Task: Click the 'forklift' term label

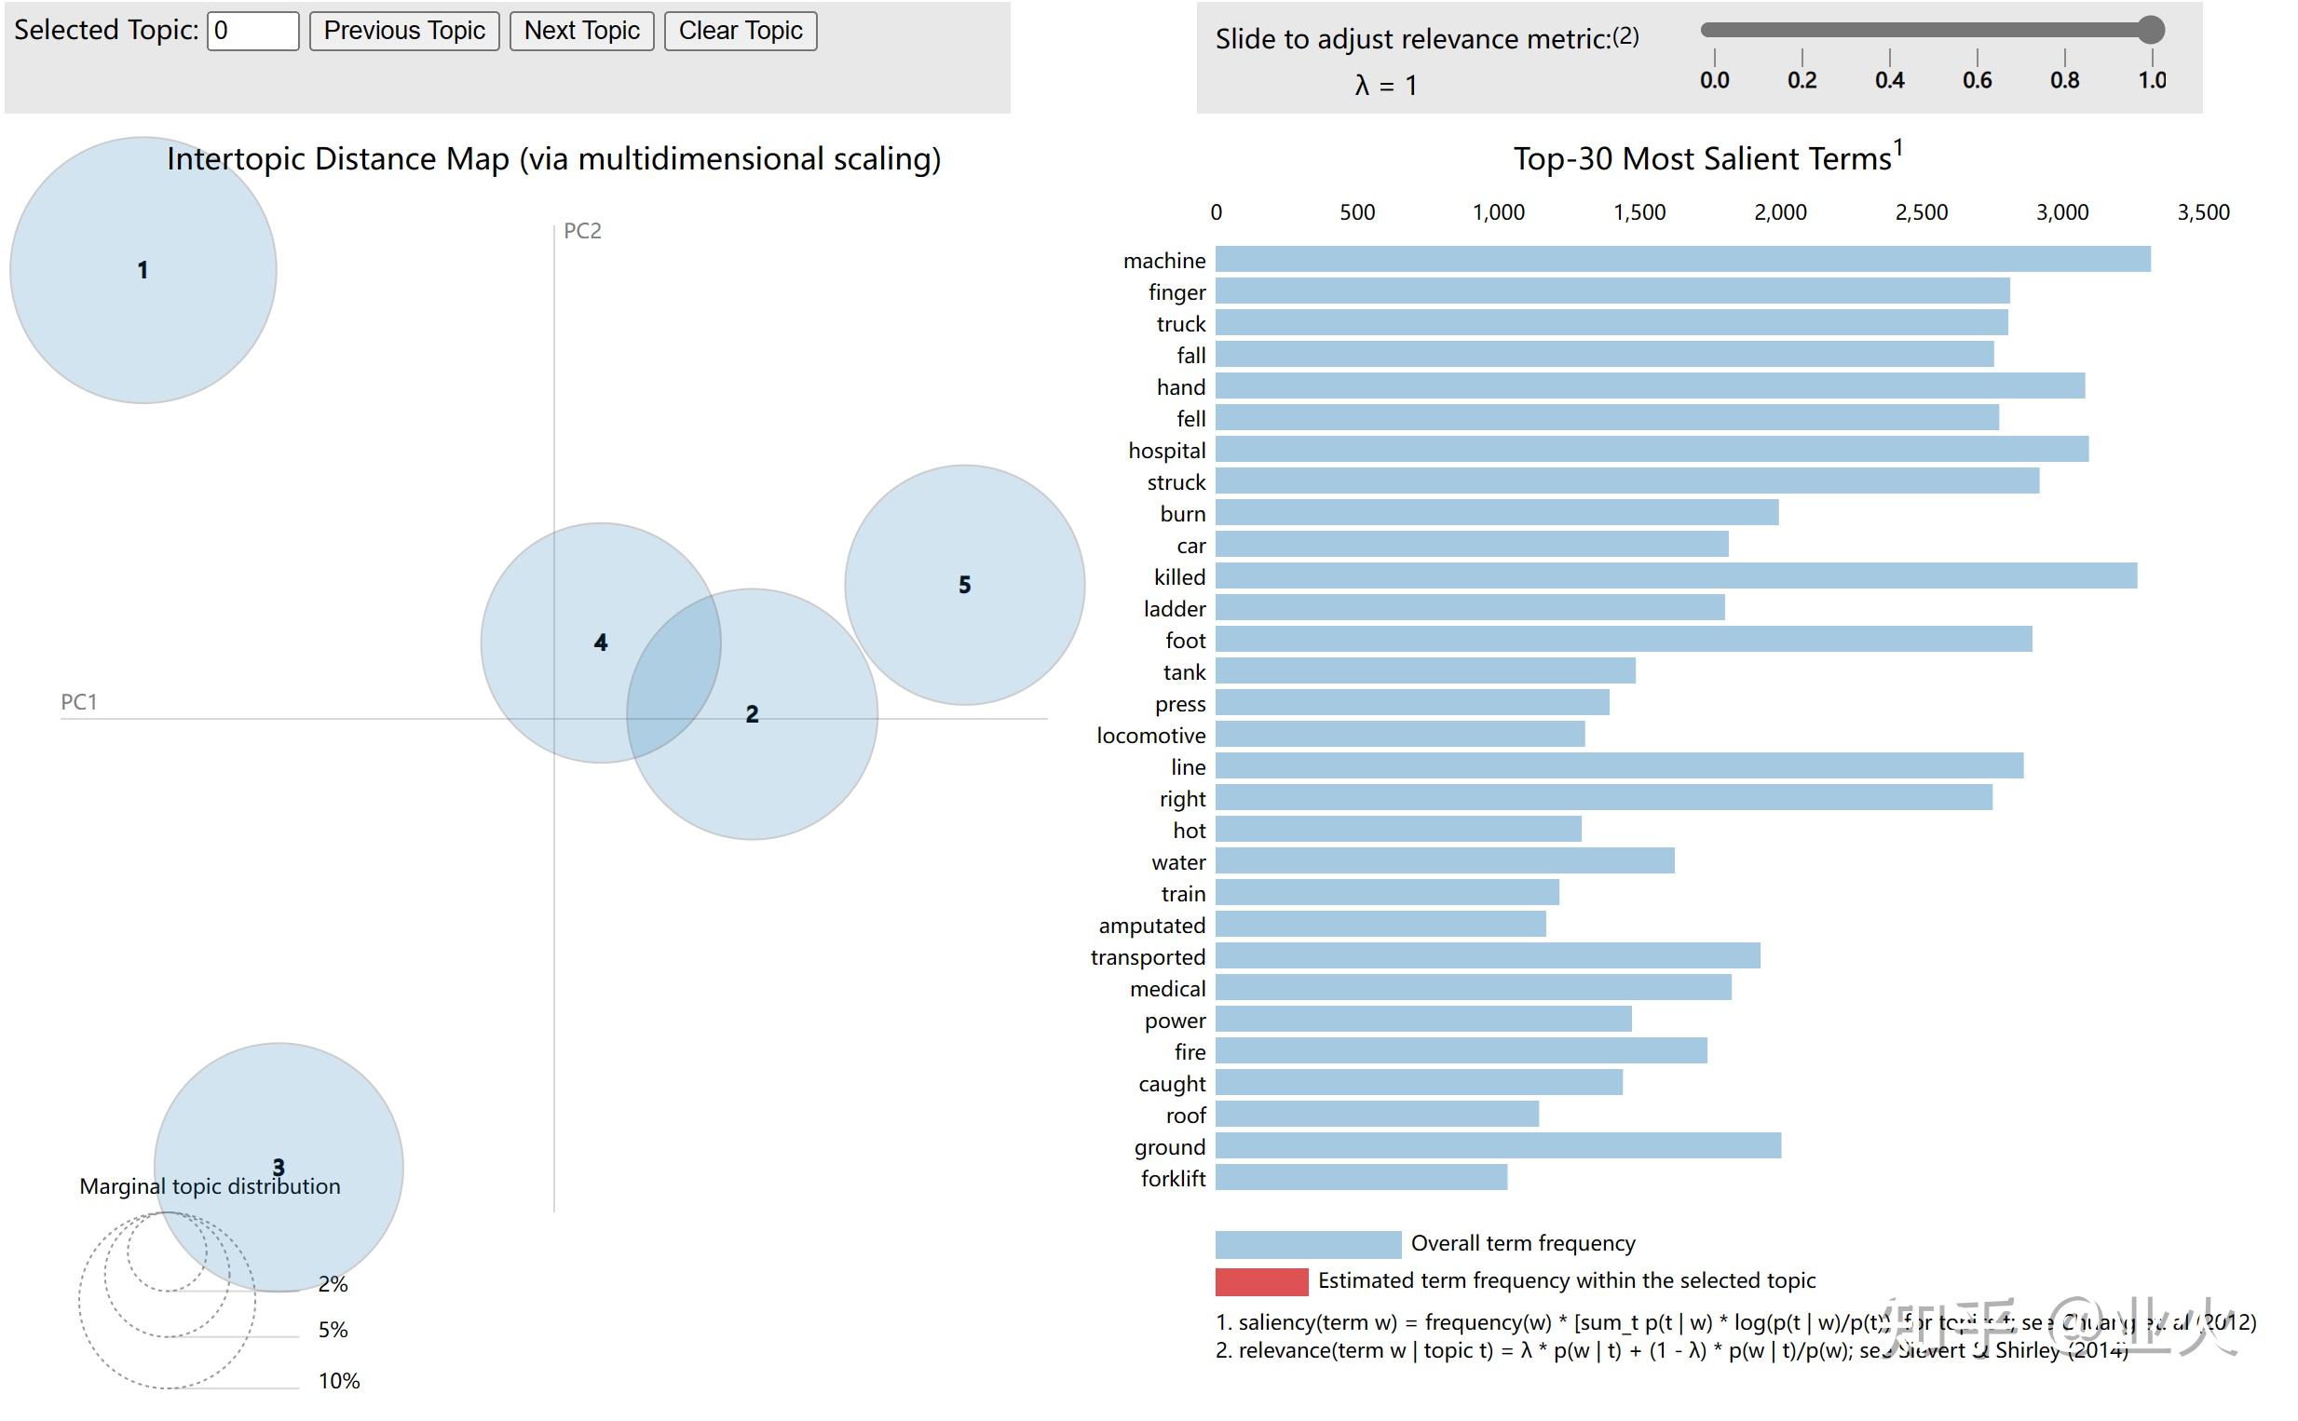Action: click(x=1172, y=1179)
